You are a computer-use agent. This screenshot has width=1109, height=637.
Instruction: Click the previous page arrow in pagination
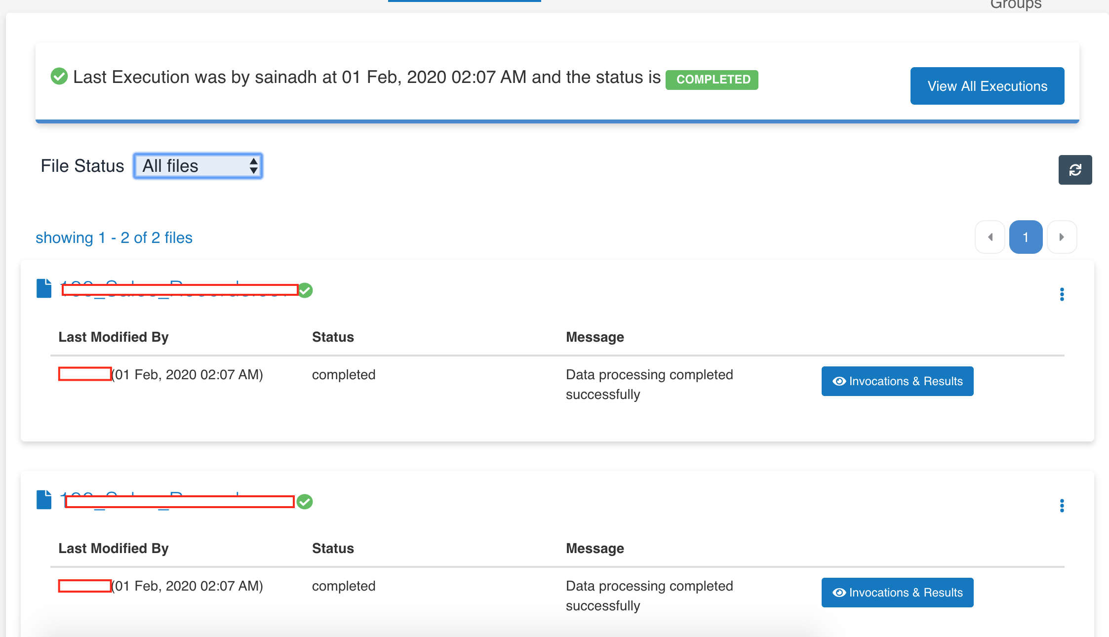click(990, 237)
